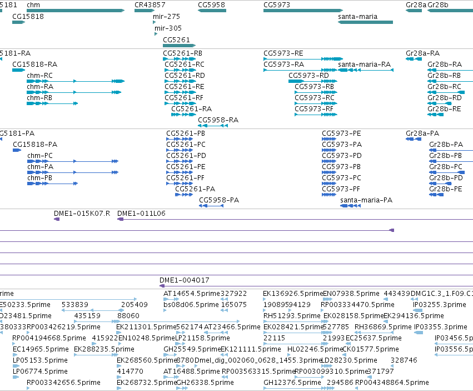Select EST GH25549.5prime
Image resolution: width=473 pixels, height=391 pixels.
[171, 355]
